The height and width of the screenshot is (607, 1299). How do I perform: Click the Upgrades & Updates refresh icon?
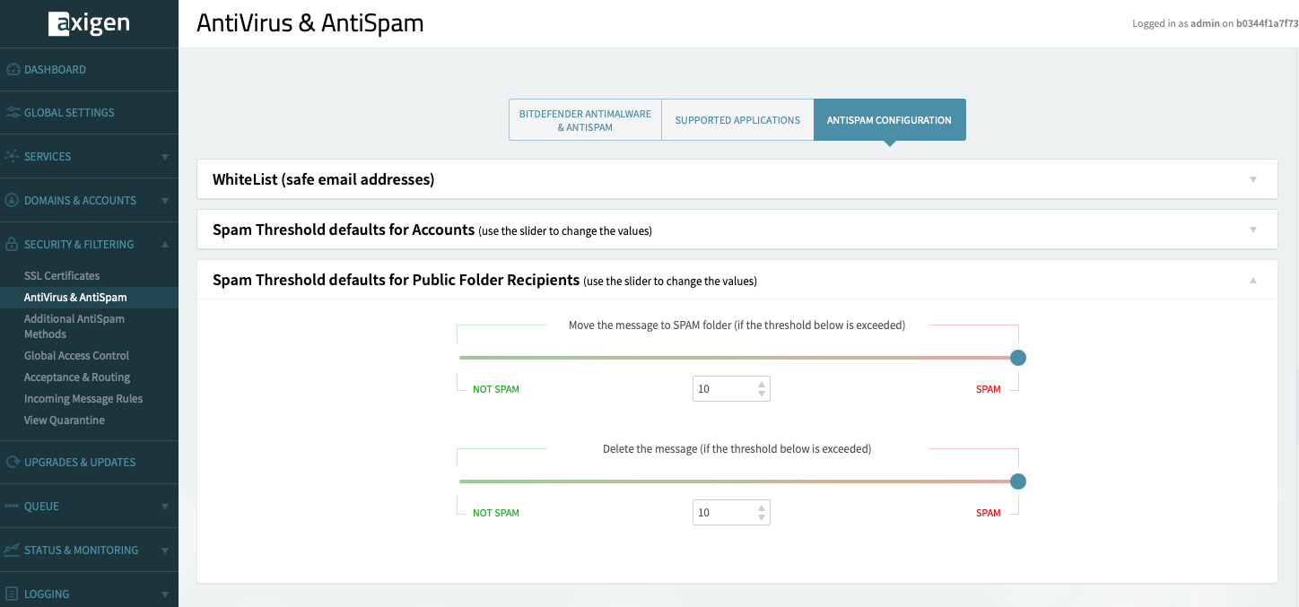(13, 463)
